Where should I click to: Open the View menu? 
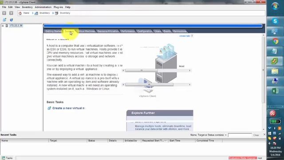17,7
